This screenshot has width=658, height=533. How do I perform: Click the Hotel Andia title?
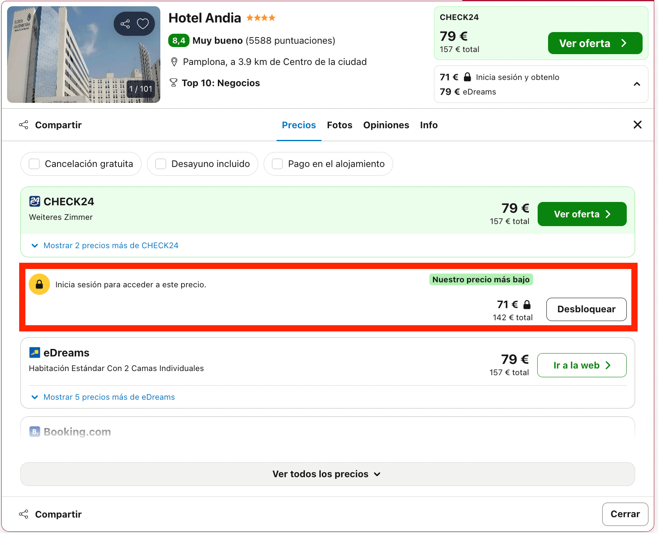204,18
